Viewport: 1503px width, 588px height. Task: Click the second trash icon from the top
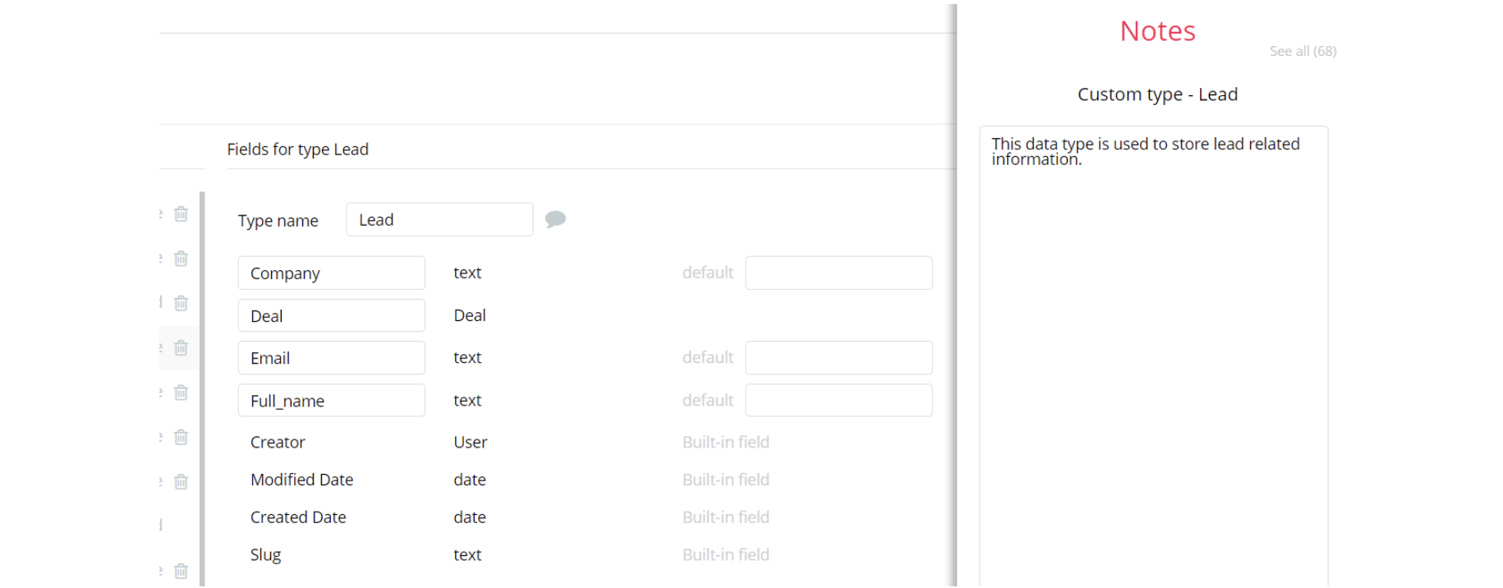pyautogui.click(x=181, y=259)
